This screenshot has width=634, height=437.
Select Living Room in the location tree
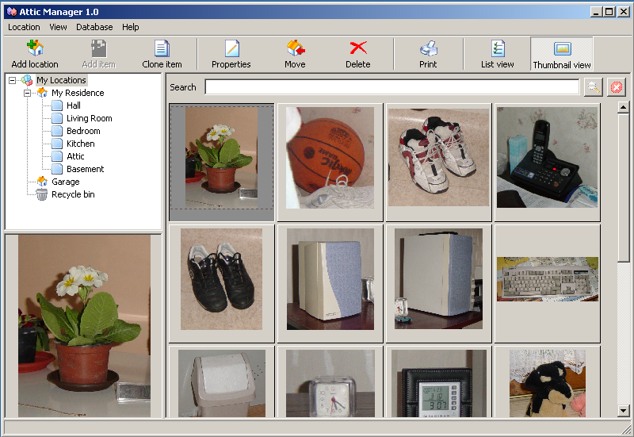(89, 118)
